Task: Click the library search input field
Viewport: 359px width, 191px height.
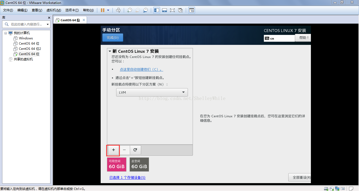Action: 26,24
